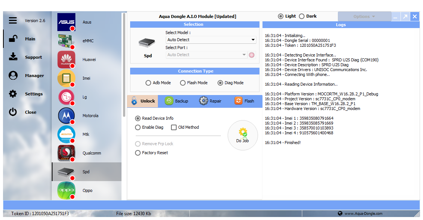The width and height of the screenshot is (423, 220).
Task: Switch to Dark theme
Action: (x=308, y=16)
